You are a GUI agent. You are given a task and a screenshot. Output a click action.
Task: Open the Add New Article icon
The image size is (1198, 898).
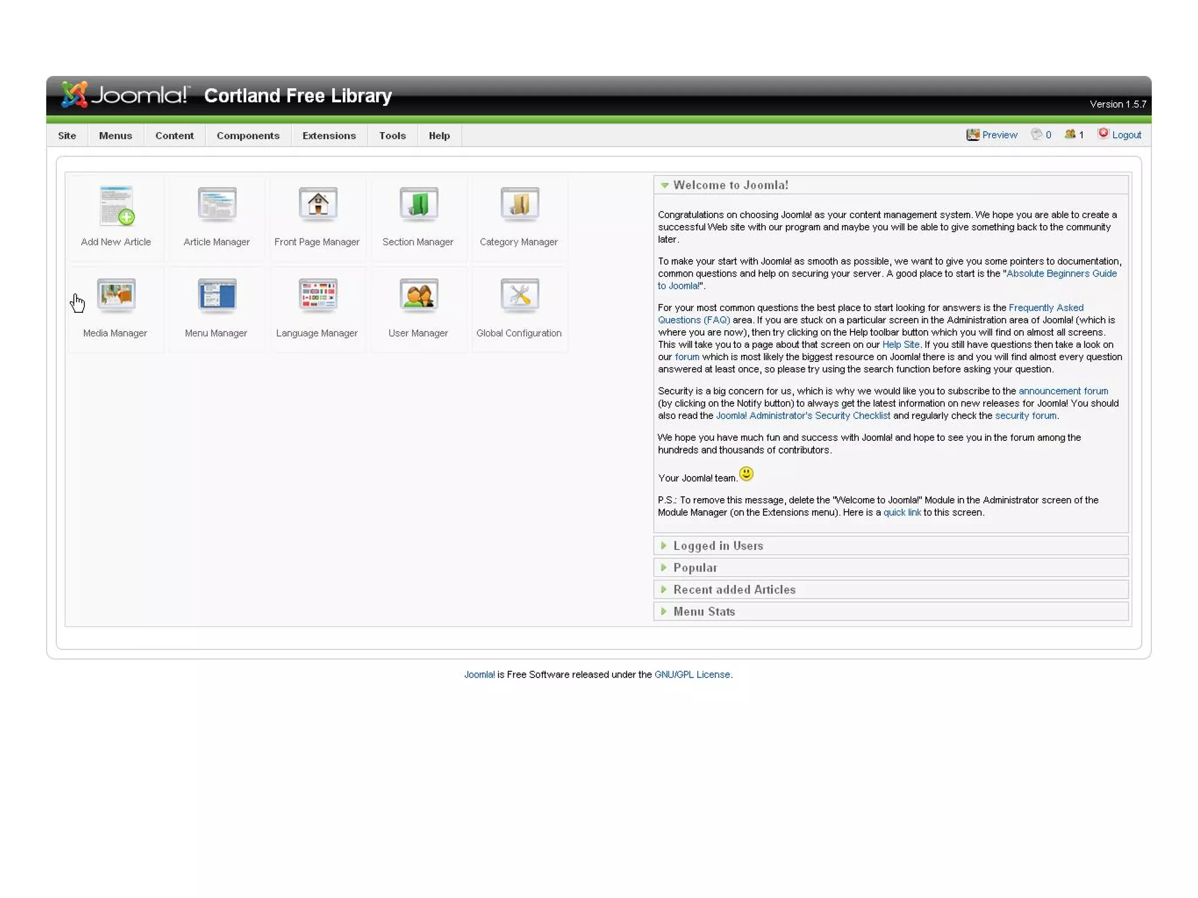[x=116, y=206]
